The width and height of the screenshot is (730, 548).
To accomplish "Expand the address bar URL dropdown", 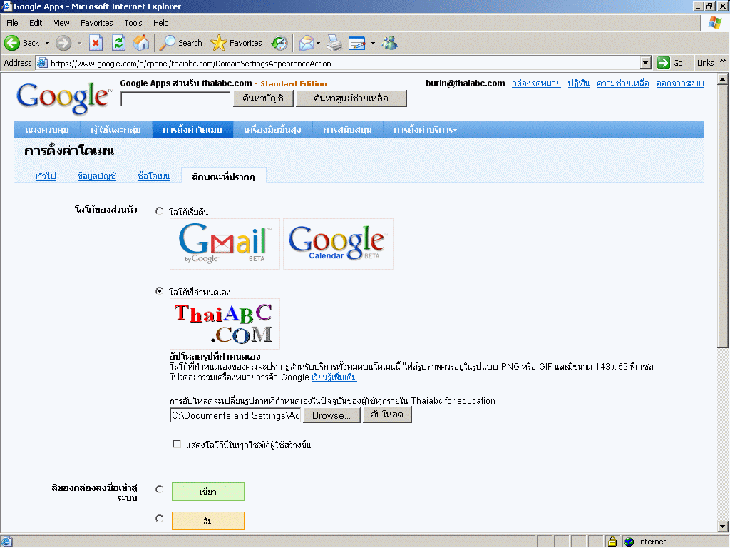I will (646, 63).
